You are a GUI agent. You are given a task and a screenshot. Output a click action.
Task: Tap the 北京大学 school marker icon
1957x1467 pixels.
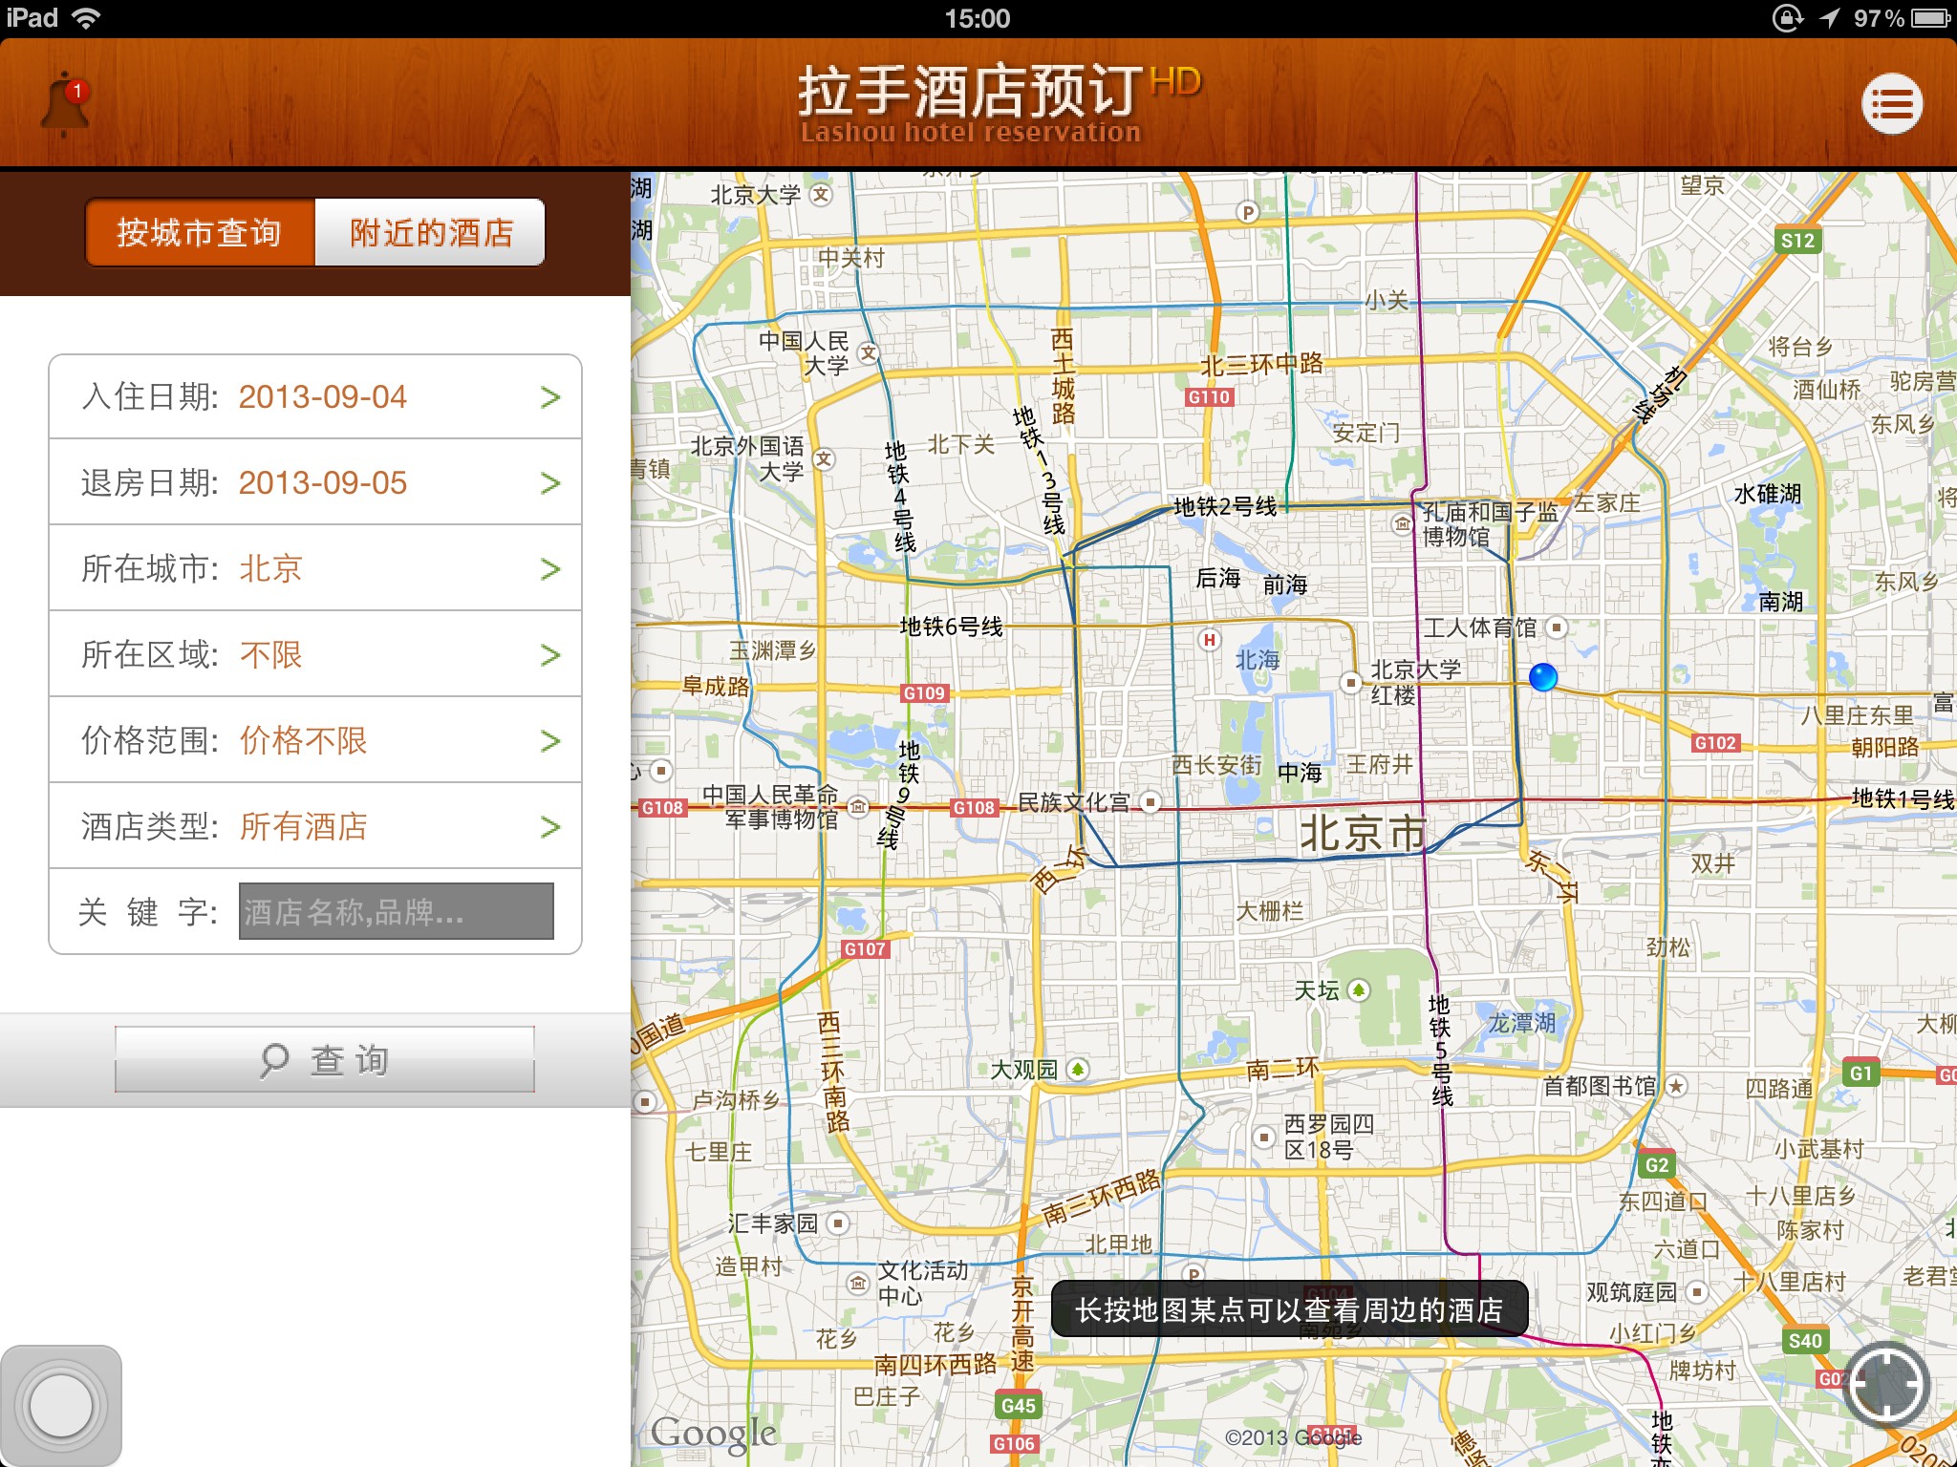pos(820,195)
